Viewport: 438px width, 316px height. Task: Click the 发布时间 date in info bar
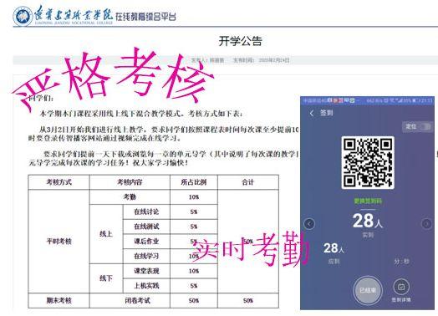coord(261,60)
